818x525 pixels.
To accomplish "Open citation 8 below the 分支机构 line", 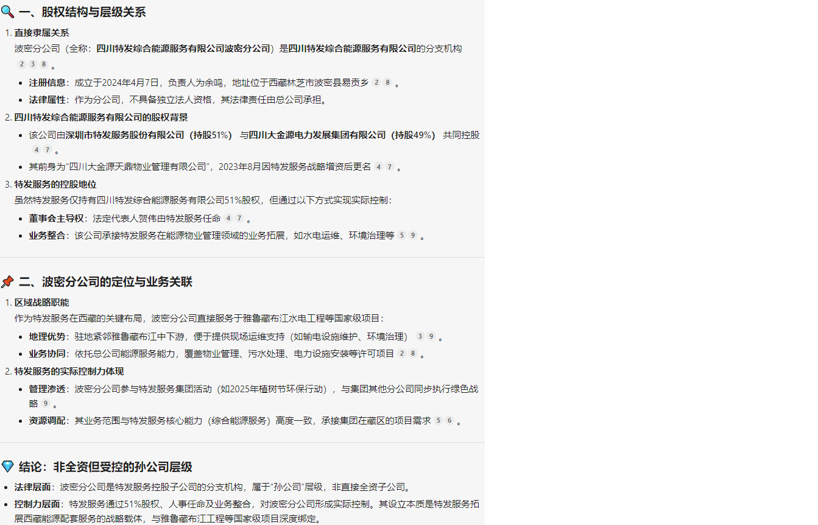I will click(x=43, y=64).
